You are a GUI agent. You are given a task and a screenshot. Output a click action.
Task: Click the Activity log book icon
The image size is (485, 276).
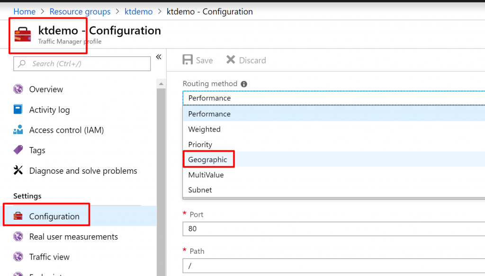point(18,109)
